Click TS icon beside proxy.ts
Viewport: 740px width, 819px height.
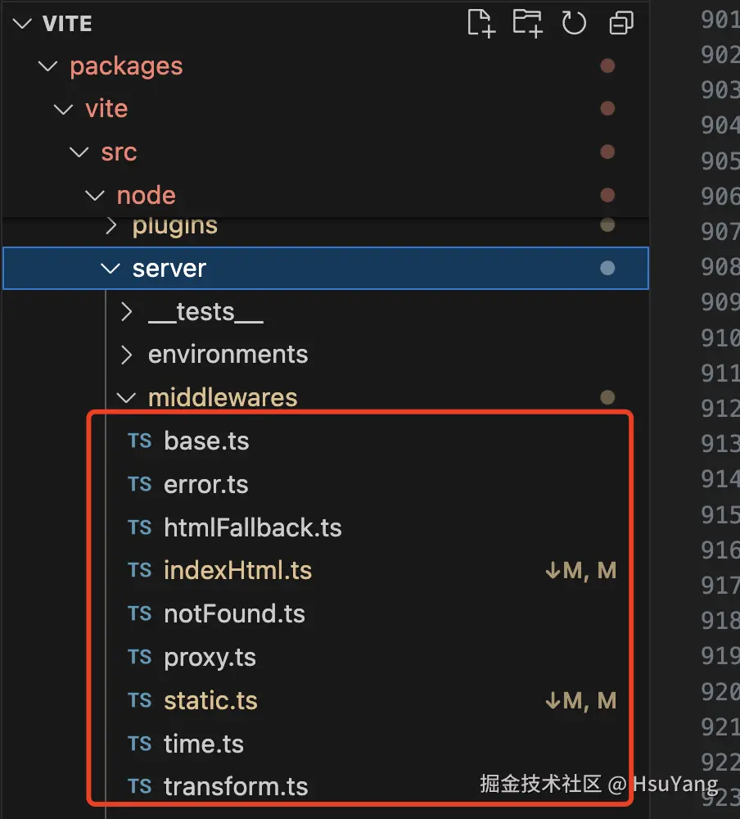click(x=140, y=657)
